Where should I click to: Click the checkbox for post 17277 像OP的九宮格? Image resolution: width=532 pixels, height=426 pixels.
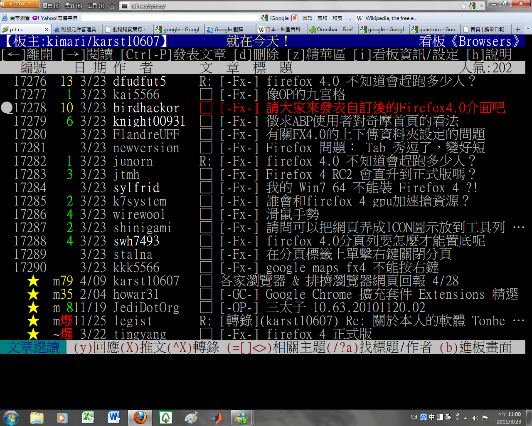(206, 94)
